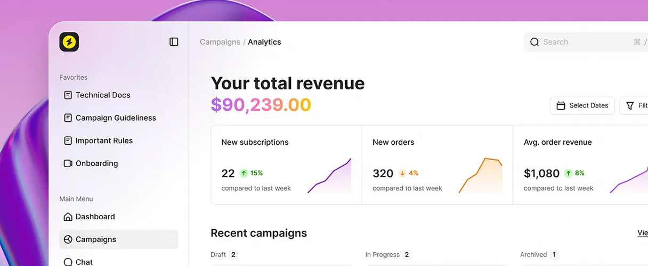648x266 pixels.
Task: Open the Filter options button
Action: point(635,105)
